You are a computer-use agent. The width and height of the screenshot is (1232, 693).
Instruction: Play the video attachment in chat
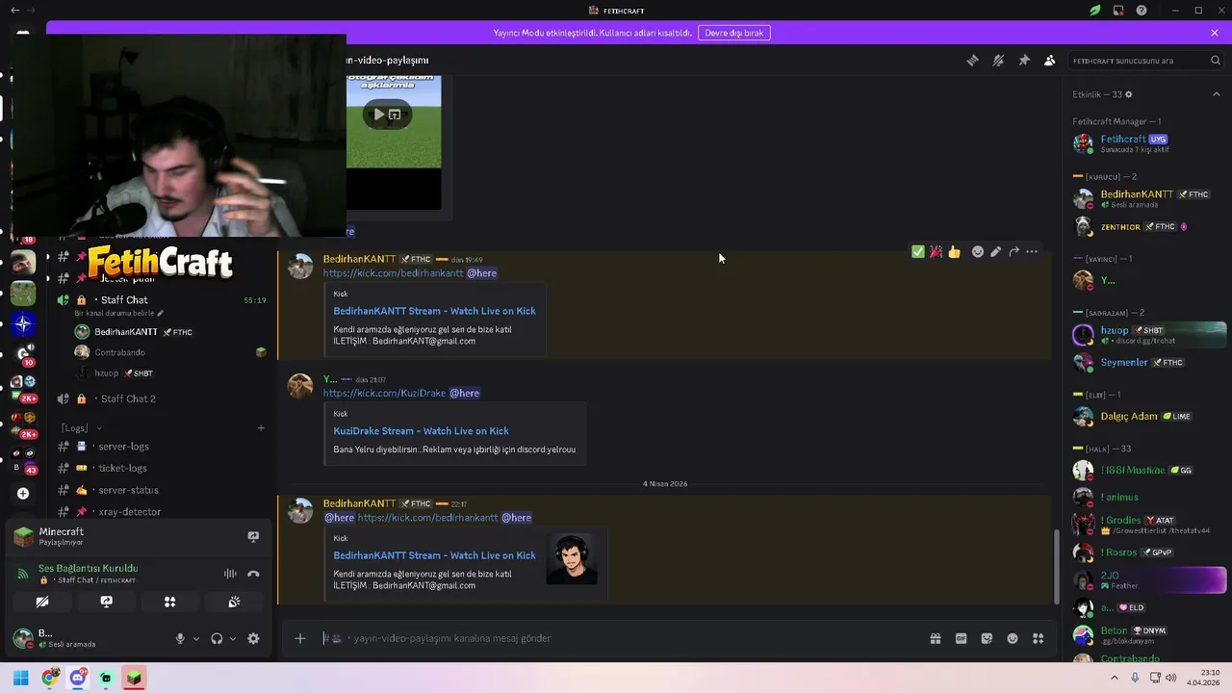379,115
